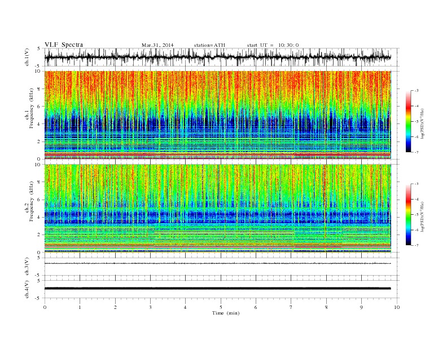Click the 'ch.3(V)' axis label
447x345 pixels.
click(27, 267)
